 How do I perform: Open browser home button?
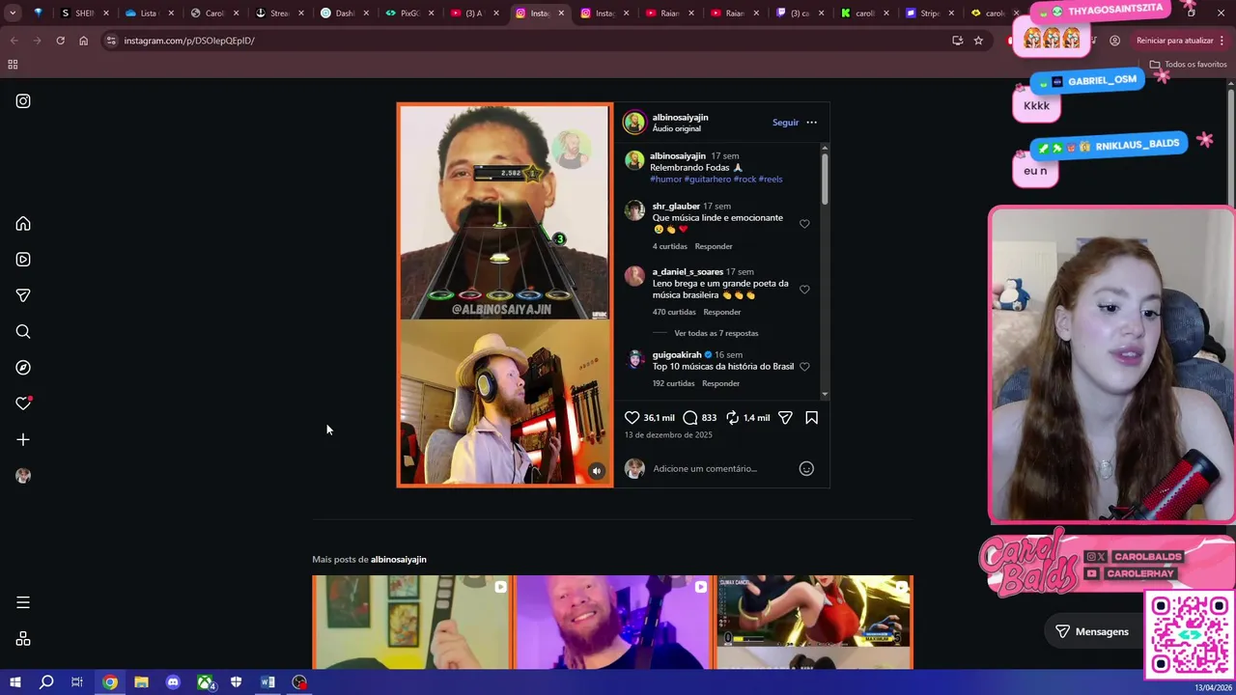point(83,41)
